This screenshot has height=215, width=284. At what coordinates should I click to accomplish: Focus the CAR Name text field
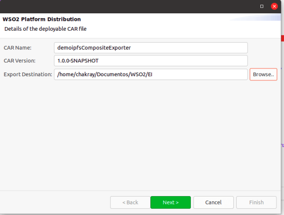[x=151, y=48]
